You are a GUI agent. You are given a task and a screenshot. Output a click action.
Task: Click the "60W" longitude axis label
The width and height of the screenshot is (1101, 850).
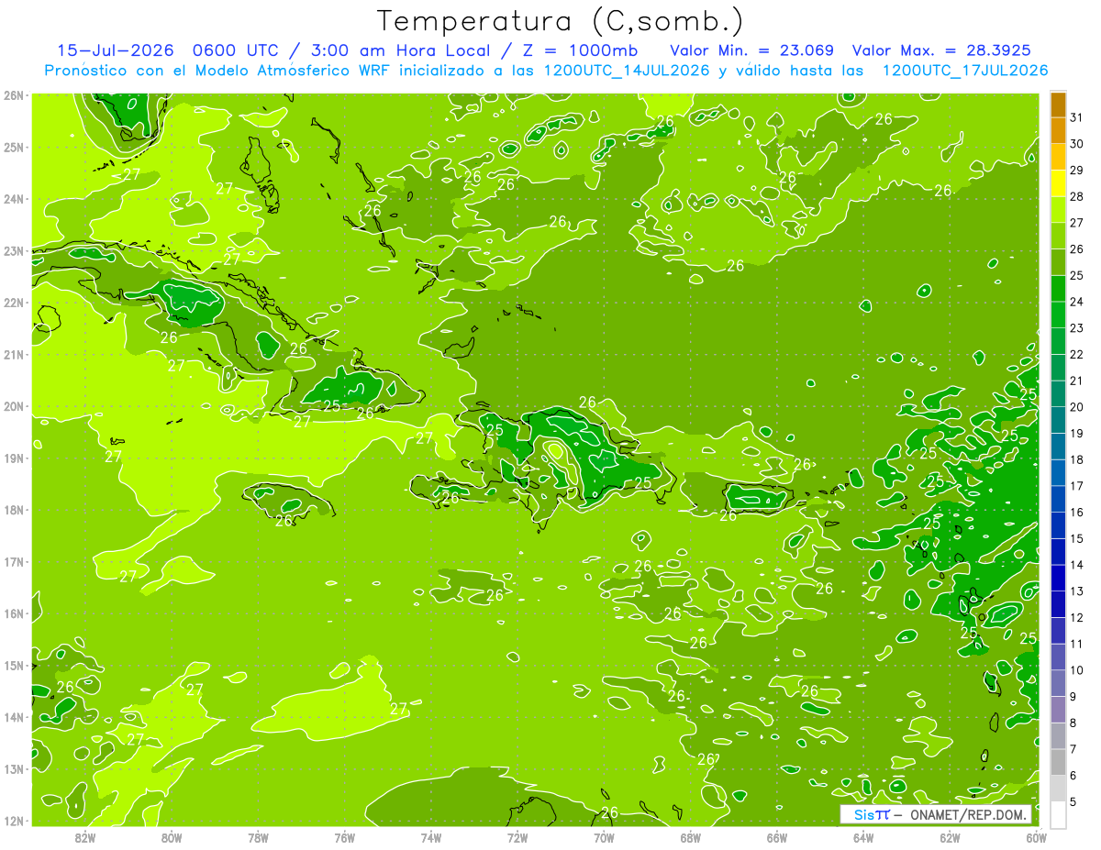point(1036,837)
